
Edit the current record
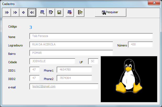pyautogui.click(x=51, y=12)
